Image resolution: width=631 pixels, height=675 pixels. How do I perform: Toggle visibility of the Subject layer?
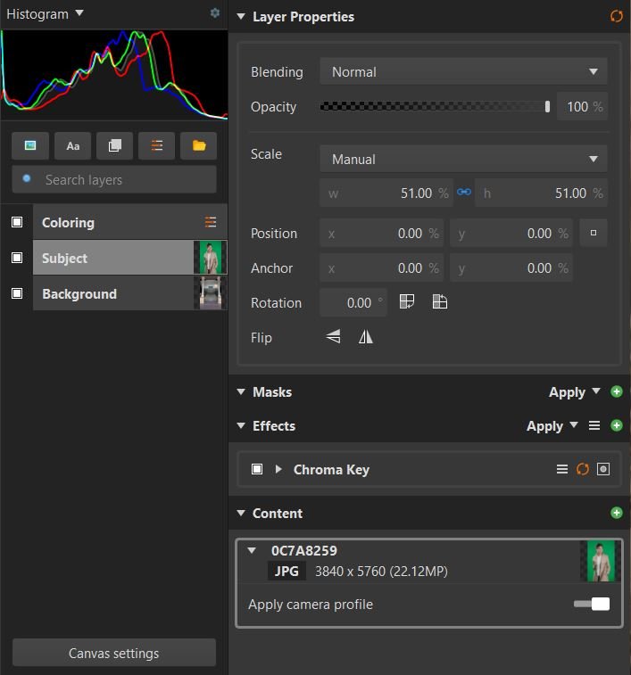point(17,258)
